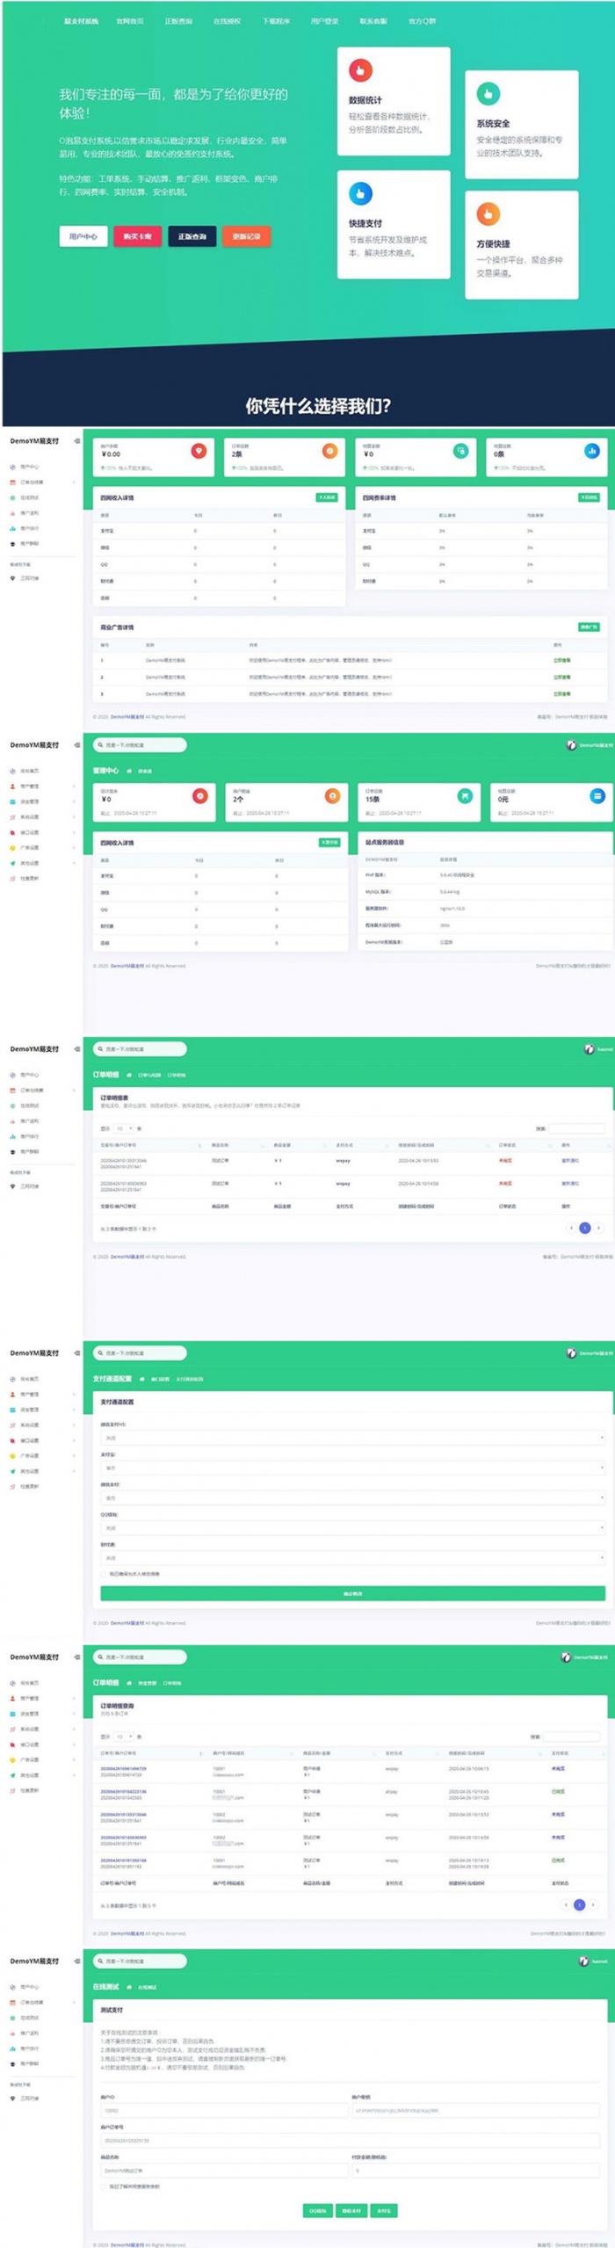Screen dimensions: 615x2248
Task: Click the green 确定修改 submit button
Action: coord(352,1593)
